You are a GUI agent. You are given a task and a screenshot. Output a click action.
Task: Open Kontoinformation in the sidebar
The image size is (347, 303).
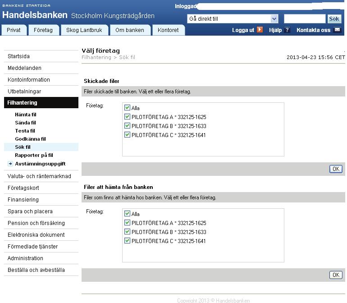(41, 80)
